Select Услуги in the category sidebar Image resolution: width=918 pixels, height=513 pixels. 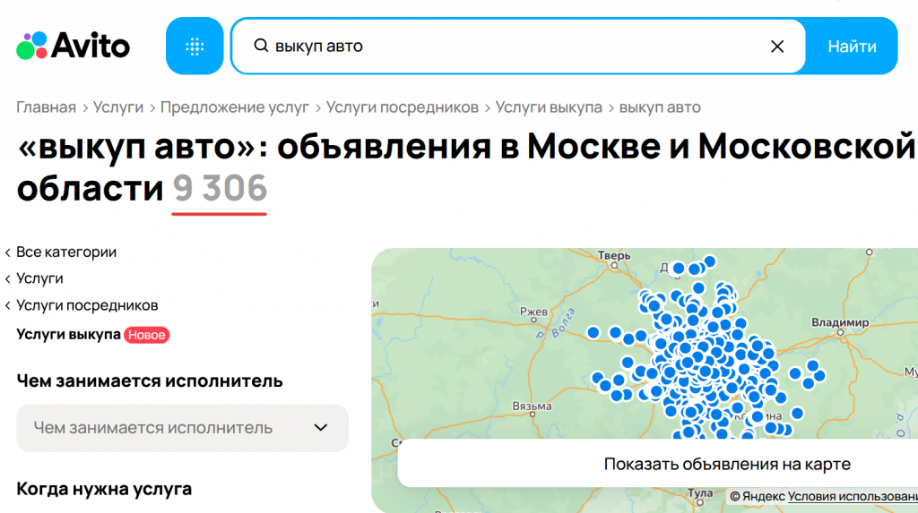(39, 278)
